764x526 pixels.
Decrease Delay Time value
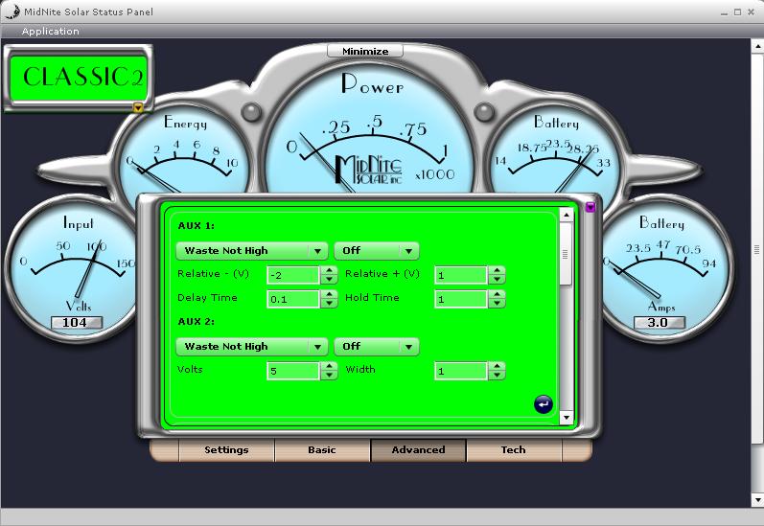coord(330,304)
